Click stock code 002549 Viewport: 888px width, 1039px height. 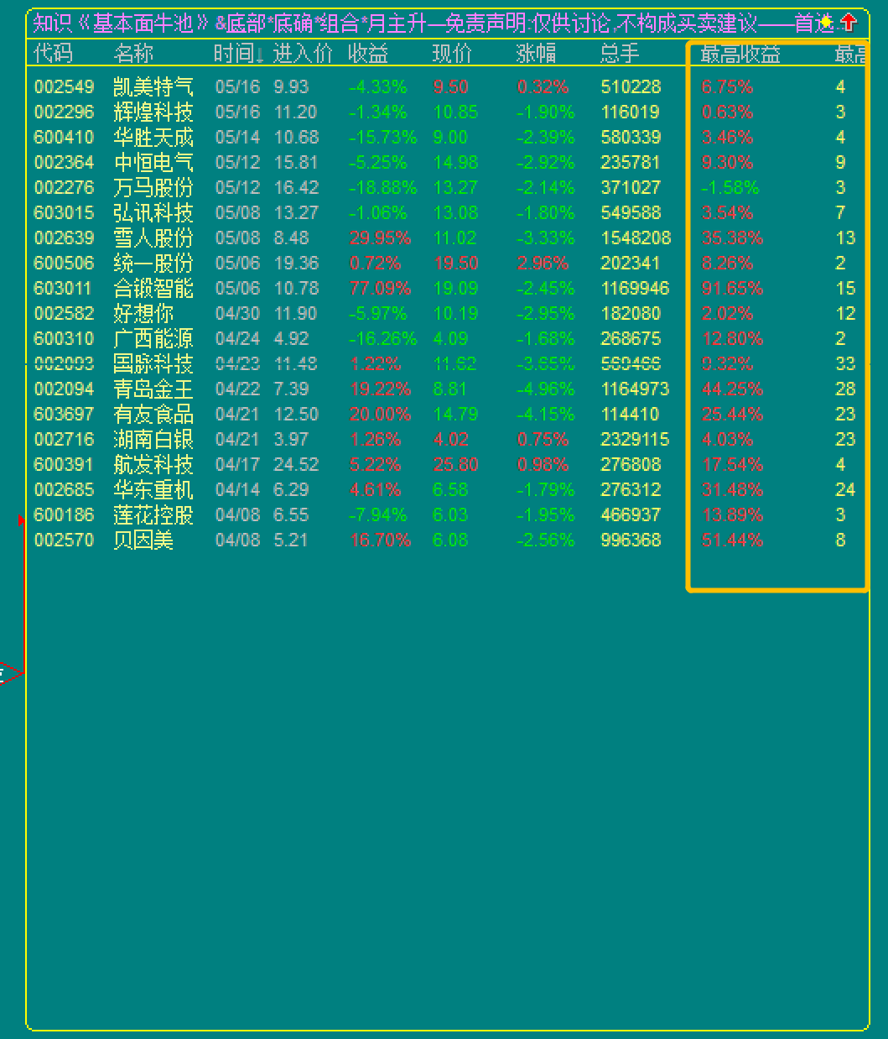point(65,86)
